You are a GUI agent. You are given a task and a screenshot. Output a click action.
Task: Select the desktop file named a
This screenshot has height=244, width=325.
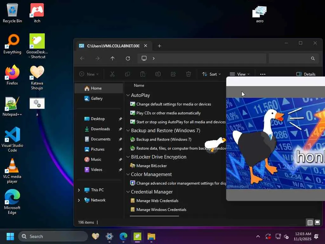(x=37, y=107)
